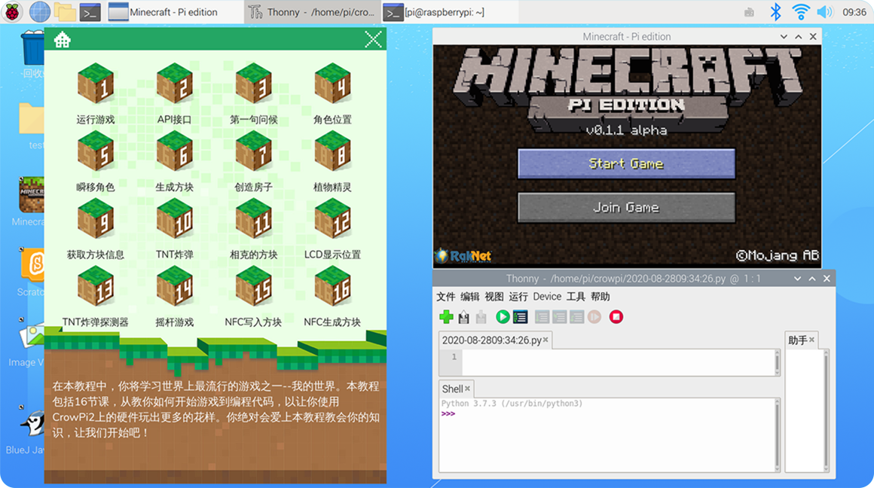The height and width of the screenshot is (488, 874).
Task: Click Step out icon in Thonny toolbar
Action: tap(576, 317)
